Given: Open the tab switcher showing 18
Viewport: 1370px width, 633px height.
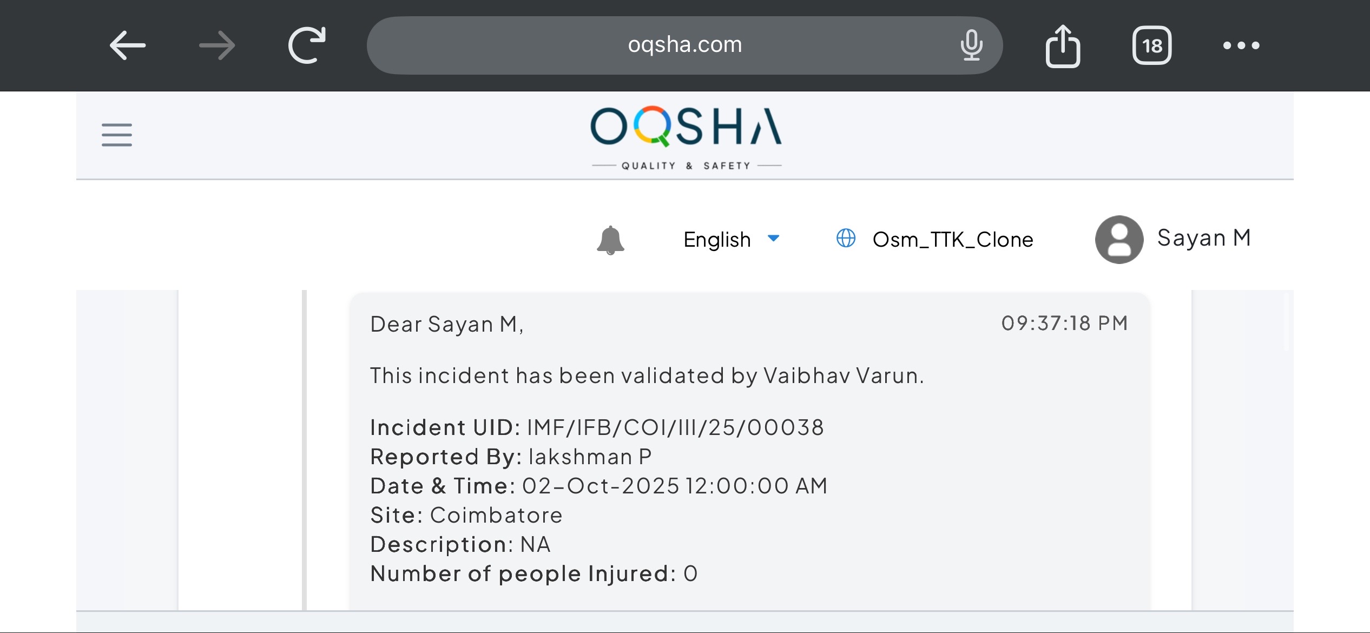Looking at the screenshot, I should click(x=1152, y=45).
